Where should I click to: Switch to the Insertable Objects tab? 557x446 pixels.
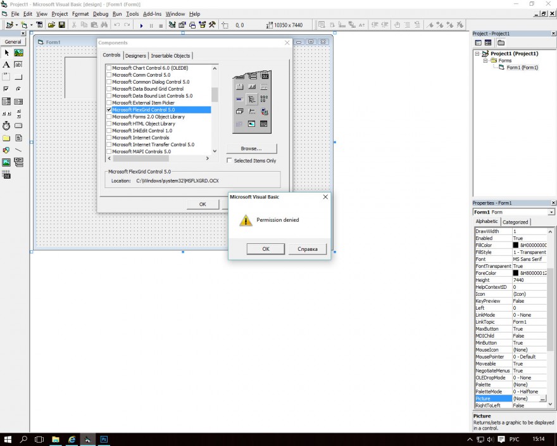pos(170,56)
